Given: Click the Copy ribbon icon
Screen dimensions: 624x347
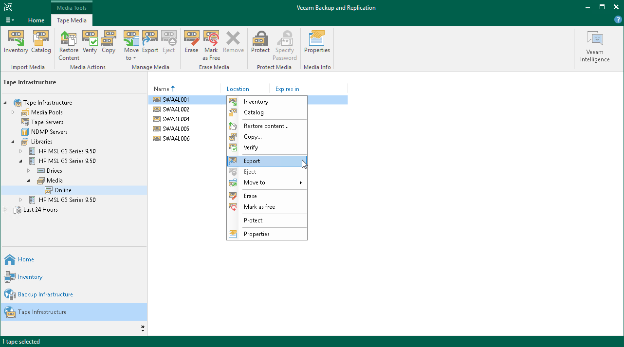Looking at the screenshot, I should [x=109, y=42].
